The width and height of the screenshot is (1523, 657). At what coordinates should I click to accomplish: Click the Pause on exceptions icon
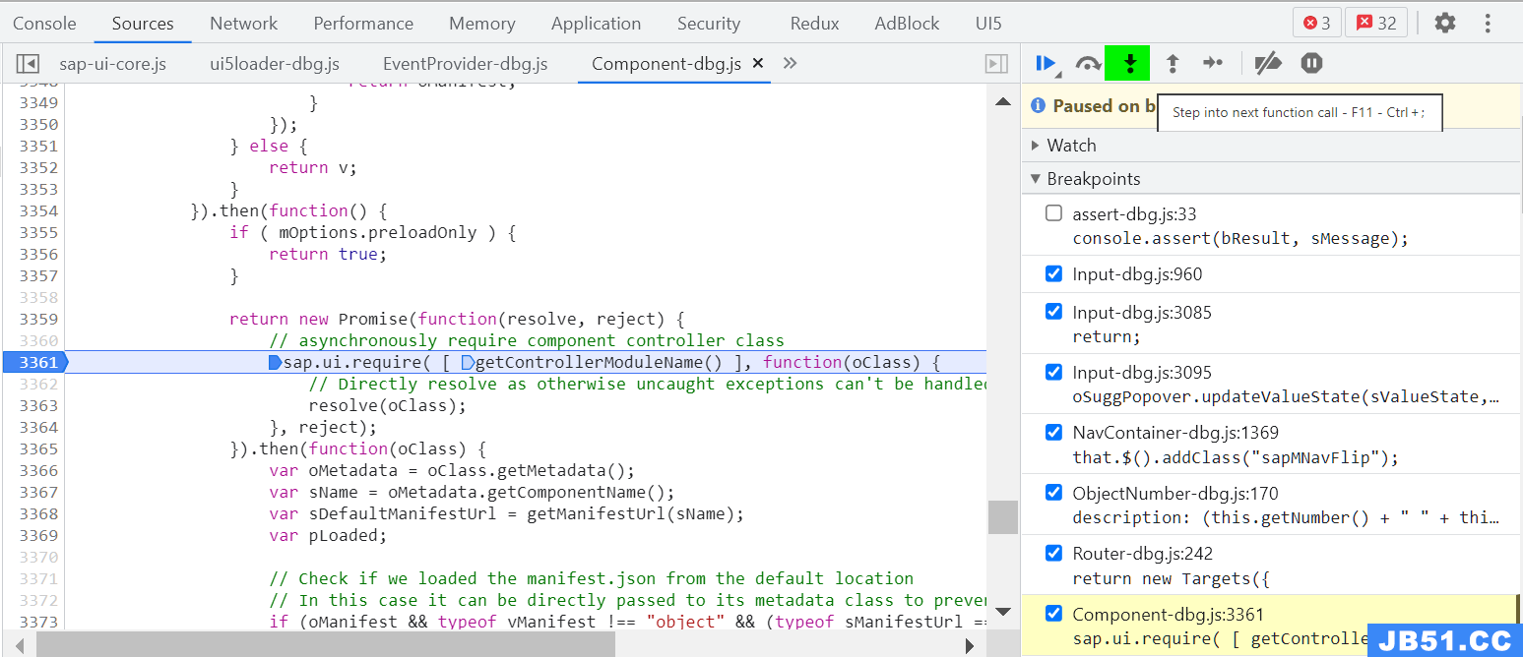click(1311, 63)
